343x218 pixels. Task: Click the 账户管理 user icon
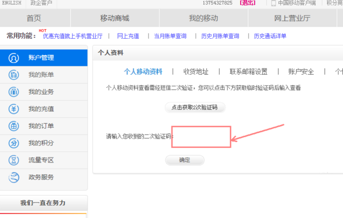pos(14,58)
